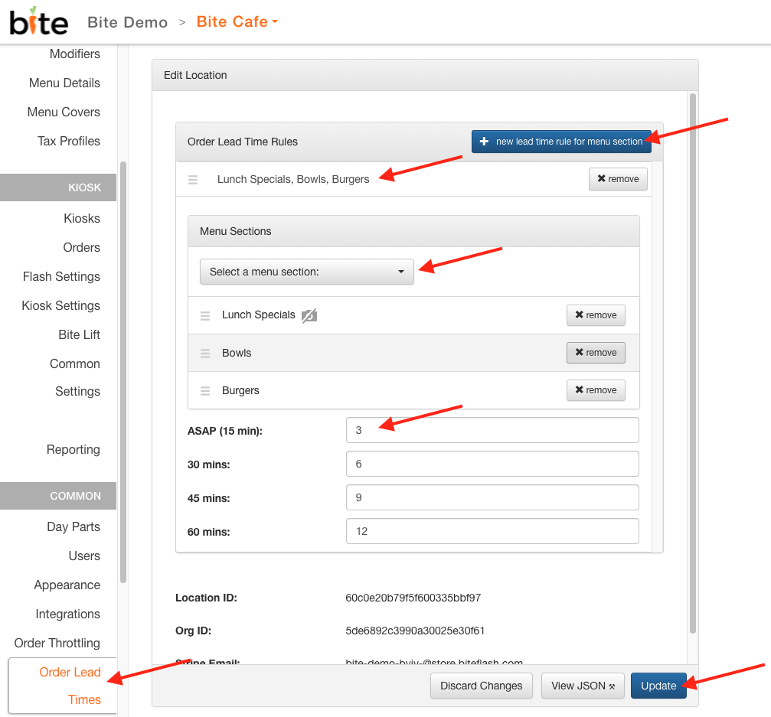Image resolution: width=771 pixels, height=717 pixels.
Task: Remove the Bowls menu section
Action: (x=596, y=352)
